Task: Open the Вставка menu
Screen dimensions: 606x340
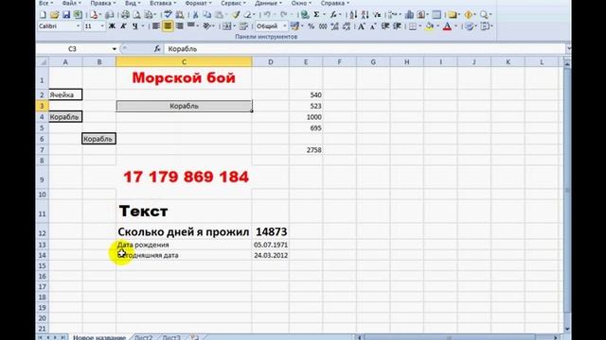Action: 162,3
